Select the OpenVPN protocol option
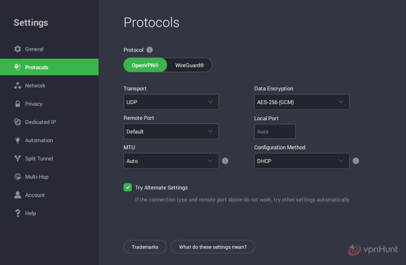Viewport: 406px width, 265px height. 145,65
